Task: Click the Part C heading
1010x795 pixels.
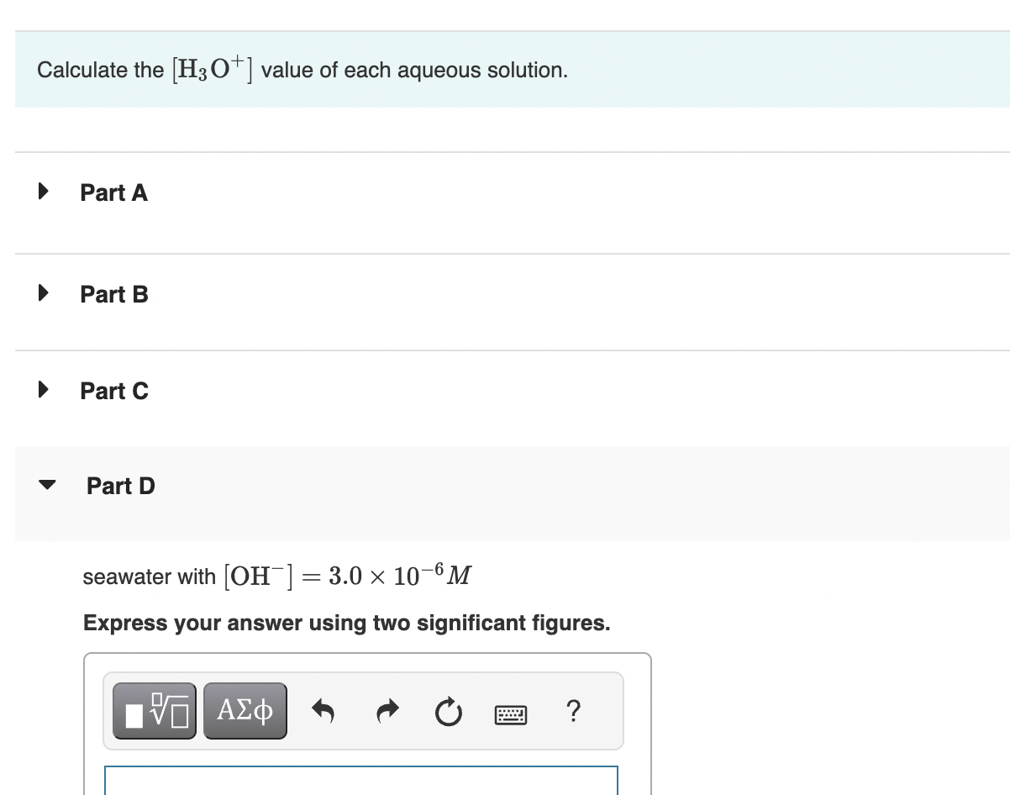Action: click(114, 390)
